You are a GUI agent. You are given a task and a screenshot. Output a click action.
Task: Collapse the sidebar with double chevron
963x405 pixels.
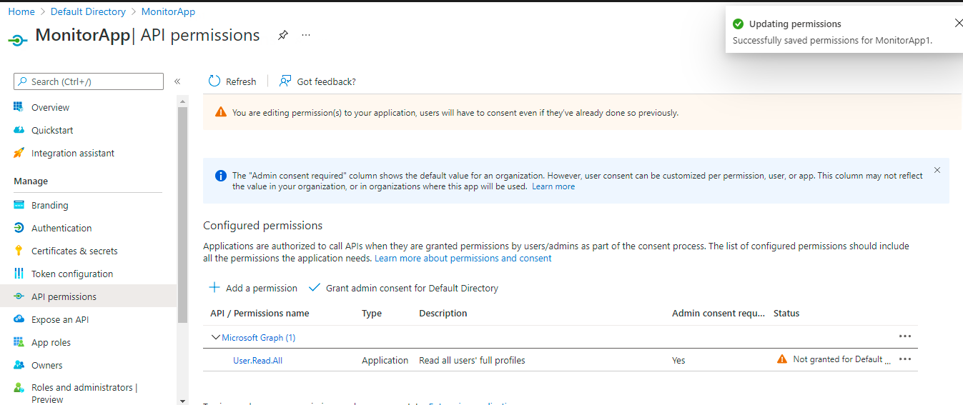click(177, 81)
